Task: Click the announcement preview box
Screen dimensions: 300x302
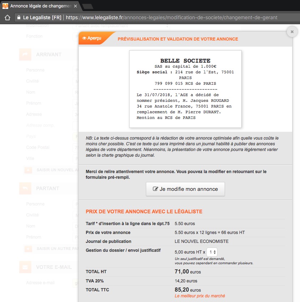Action: [x=185, y=89]
